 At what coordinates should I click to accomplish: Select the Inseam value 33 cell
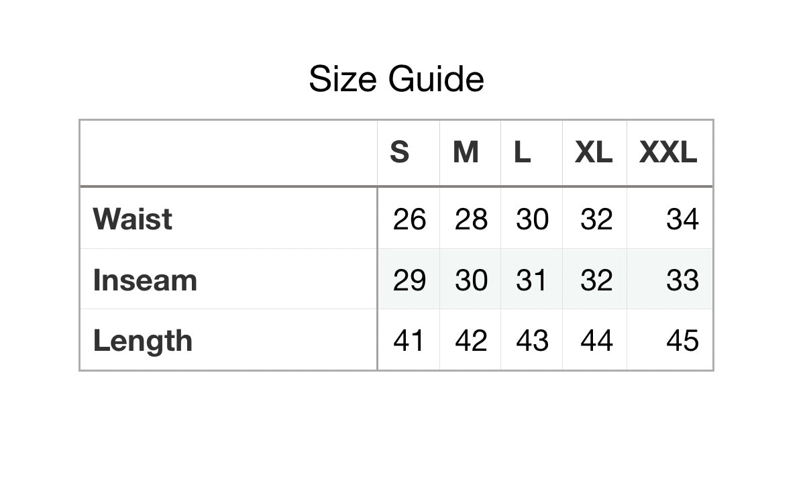(x=682, y=280)
